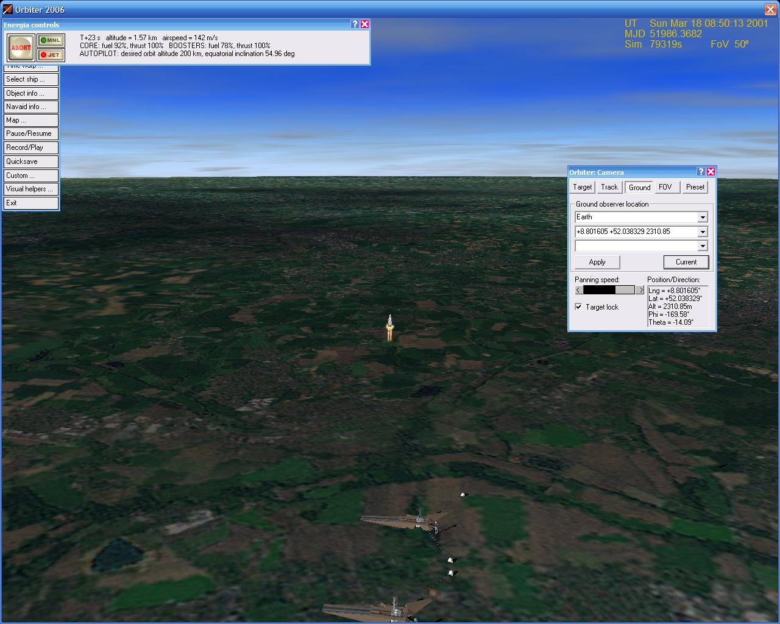The height and width of the screenshot is (624, 780).
Task: Switch to the Preset camera tab
Action: [x=695, y=187]
